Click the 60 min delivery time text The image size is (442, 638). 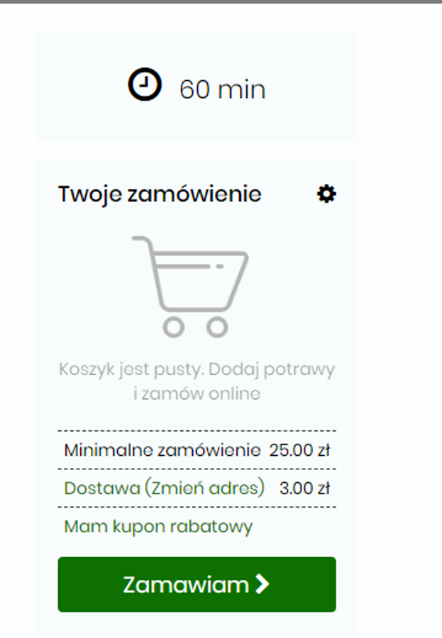click(223, 89)
